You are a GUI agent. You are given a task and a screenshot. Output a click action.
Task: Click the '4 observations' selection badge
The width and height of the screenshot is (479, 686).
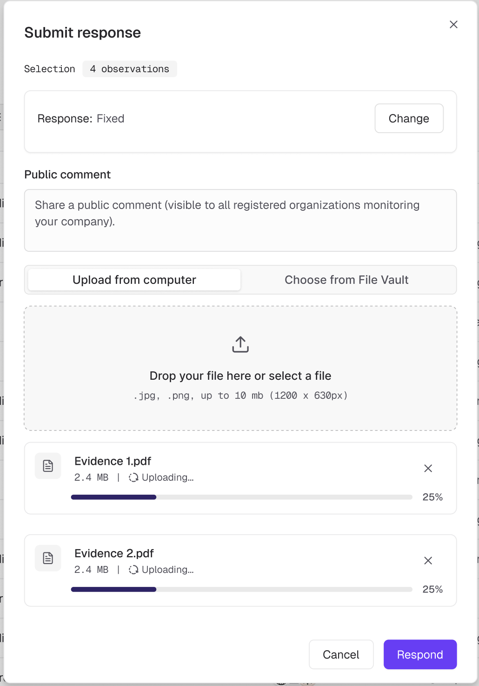(130, 69)
